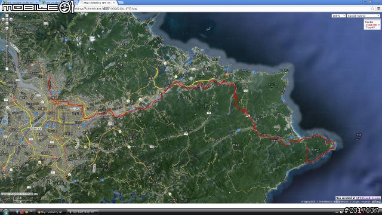382x215 pixels.
Task: Click the center/reset view button in pan control
Action: coord(7,19)
